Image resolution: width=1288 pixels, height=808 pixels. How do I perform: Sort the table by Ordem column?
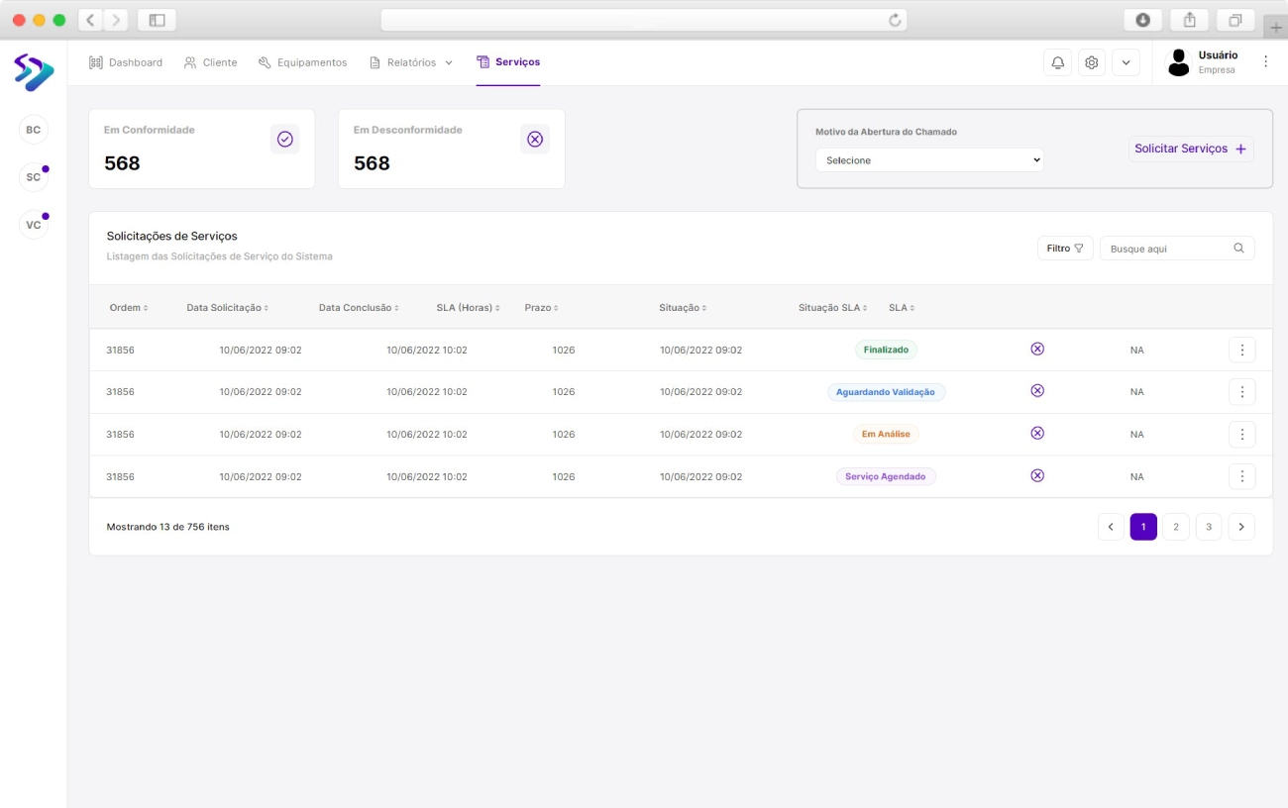(x=129, y=308)
